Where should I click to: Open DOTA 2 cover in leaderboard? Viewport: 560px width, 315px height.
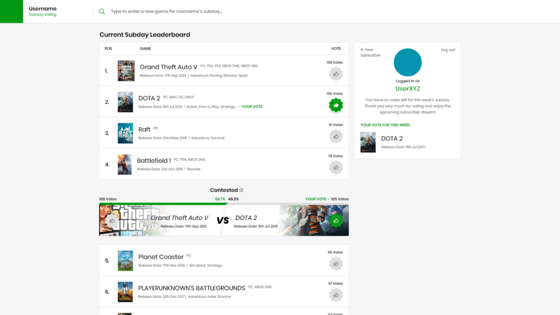click(x=125, y=101)
